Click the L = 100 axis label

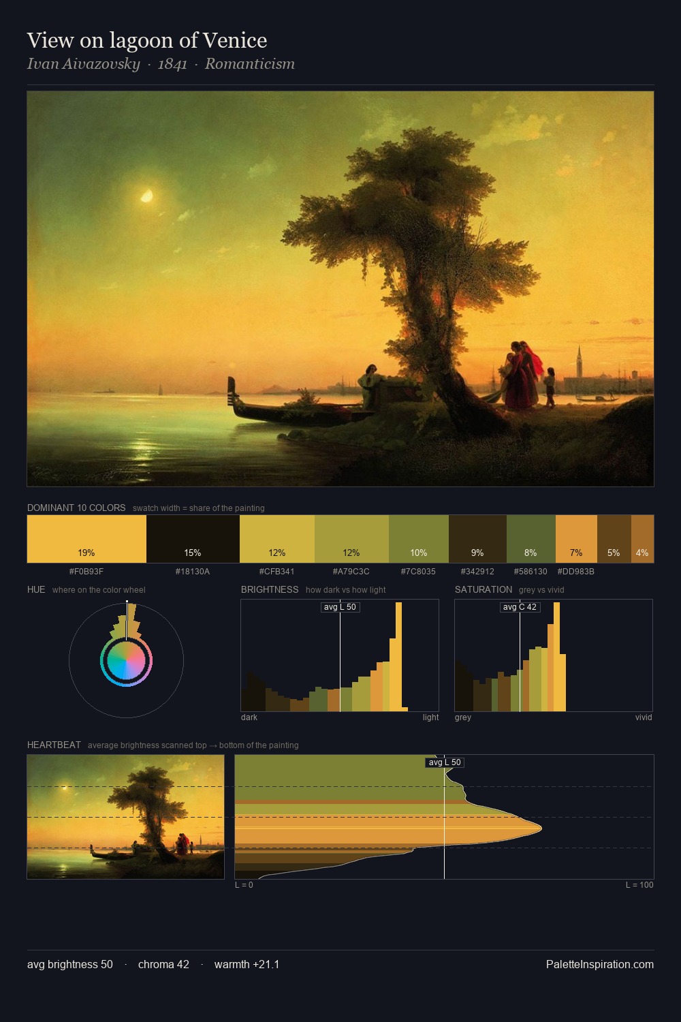[639, 885]
